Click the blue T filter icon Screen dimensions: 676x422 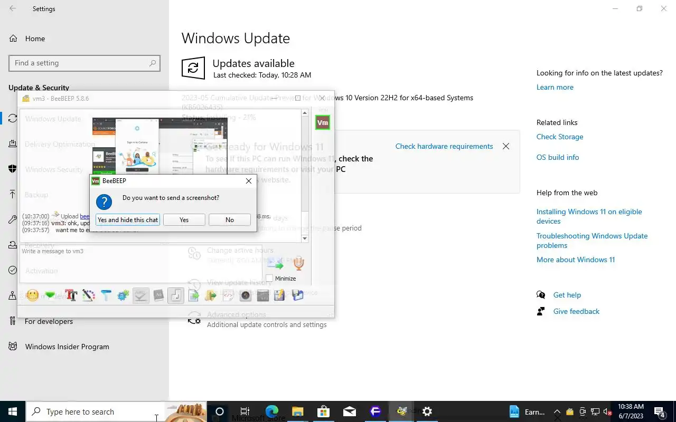[x=106, y=295]
